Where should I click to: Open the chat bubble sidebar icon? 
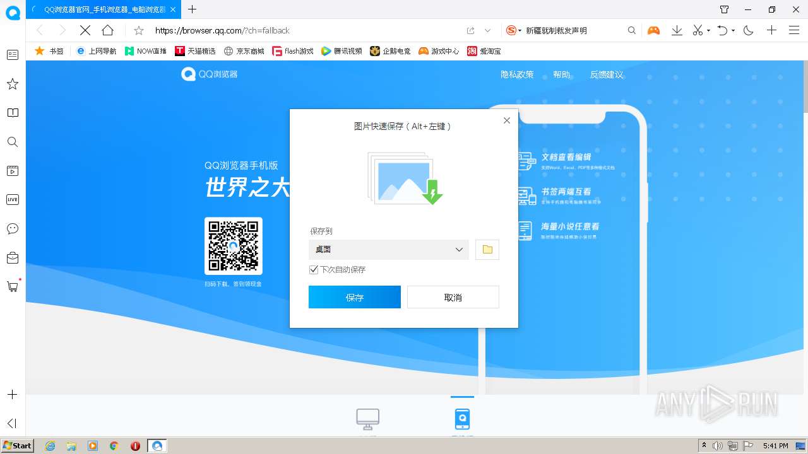pos(13,228)
